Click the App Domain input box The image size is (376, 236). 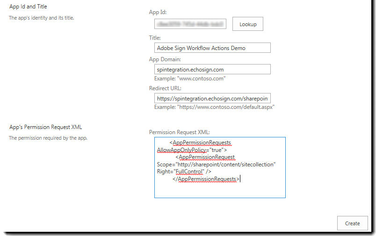(212, 69)
